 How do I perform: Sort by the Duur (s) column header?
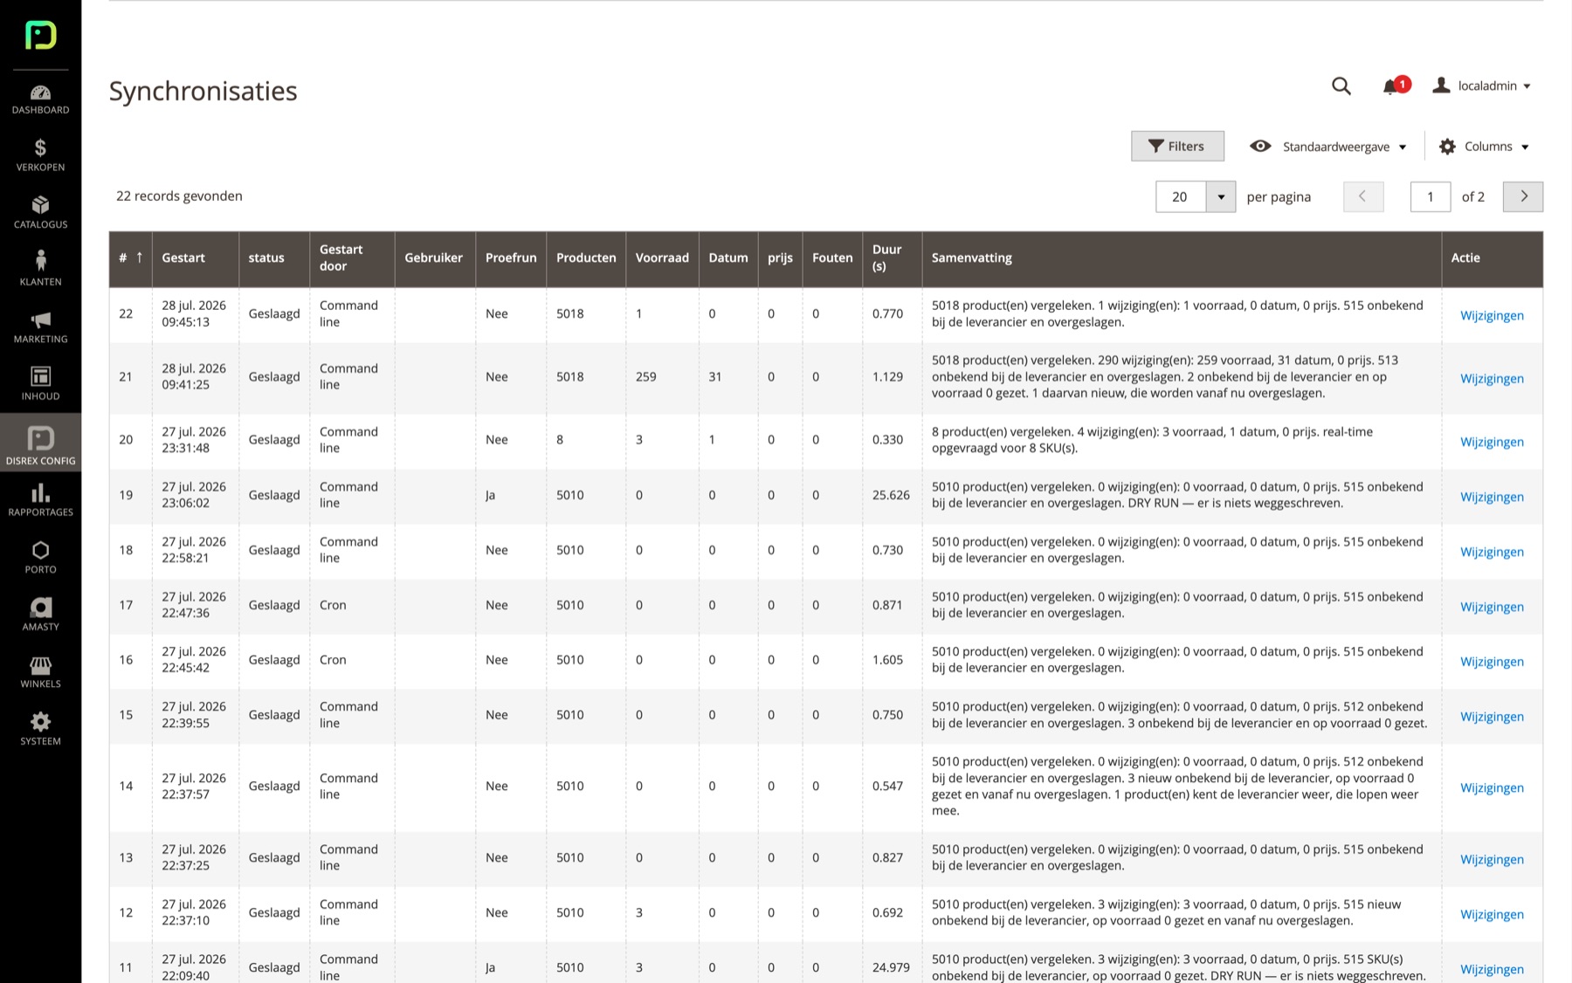click(892, 258)
